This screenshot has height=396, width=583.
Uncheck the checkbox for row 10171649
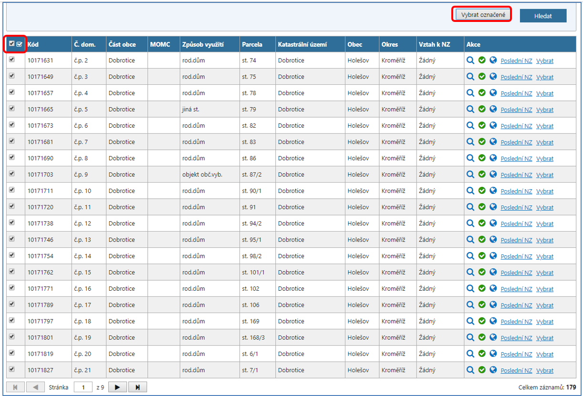12,76
